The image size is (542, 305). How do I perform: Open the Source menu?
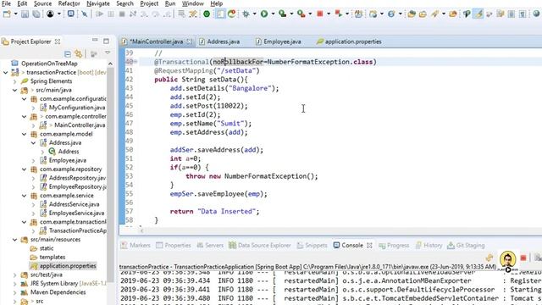click(42, 3)
